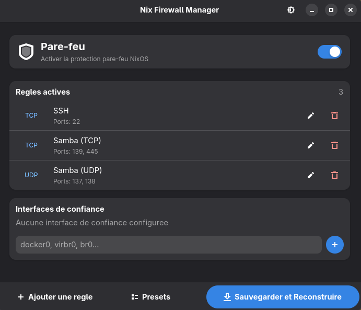Focus the trusted interface text field
Screen dimensions: 361x310
(169, 245)
